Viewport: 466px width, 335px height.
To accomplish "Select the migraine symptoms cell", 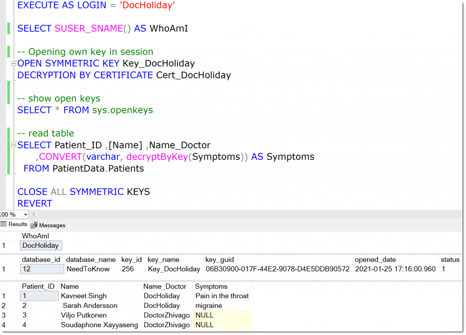I will point(209,306).
